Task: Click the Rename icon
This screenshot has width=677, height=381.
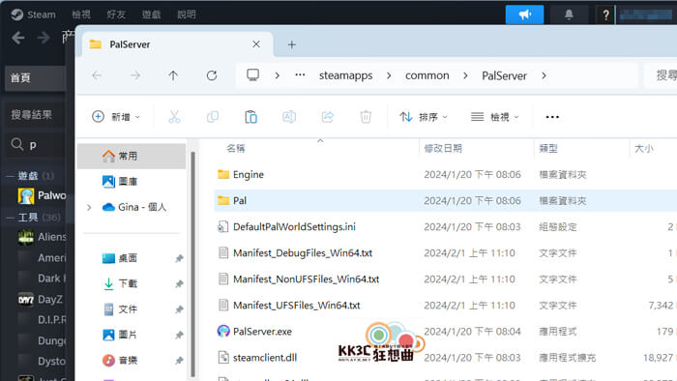Action: pyautogui.click(x=289, y=117)
